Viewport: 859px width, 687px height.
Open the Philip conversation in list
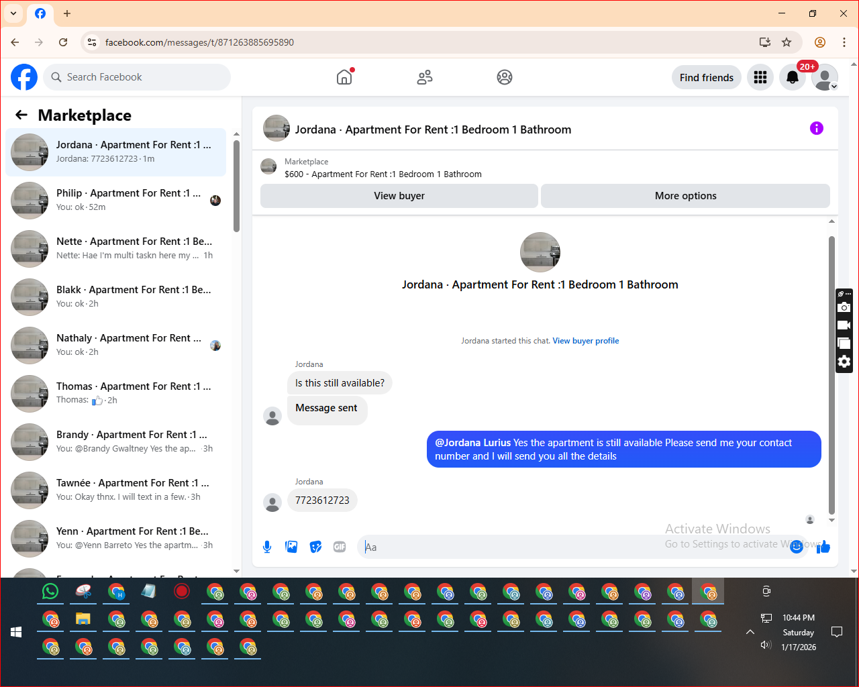115,201
